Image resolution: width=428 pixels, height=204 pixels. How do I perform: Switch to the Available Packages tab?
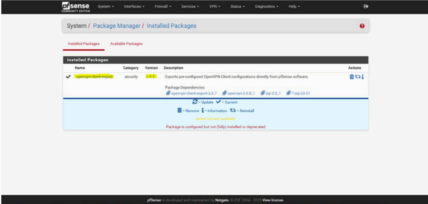coord(126,44)
